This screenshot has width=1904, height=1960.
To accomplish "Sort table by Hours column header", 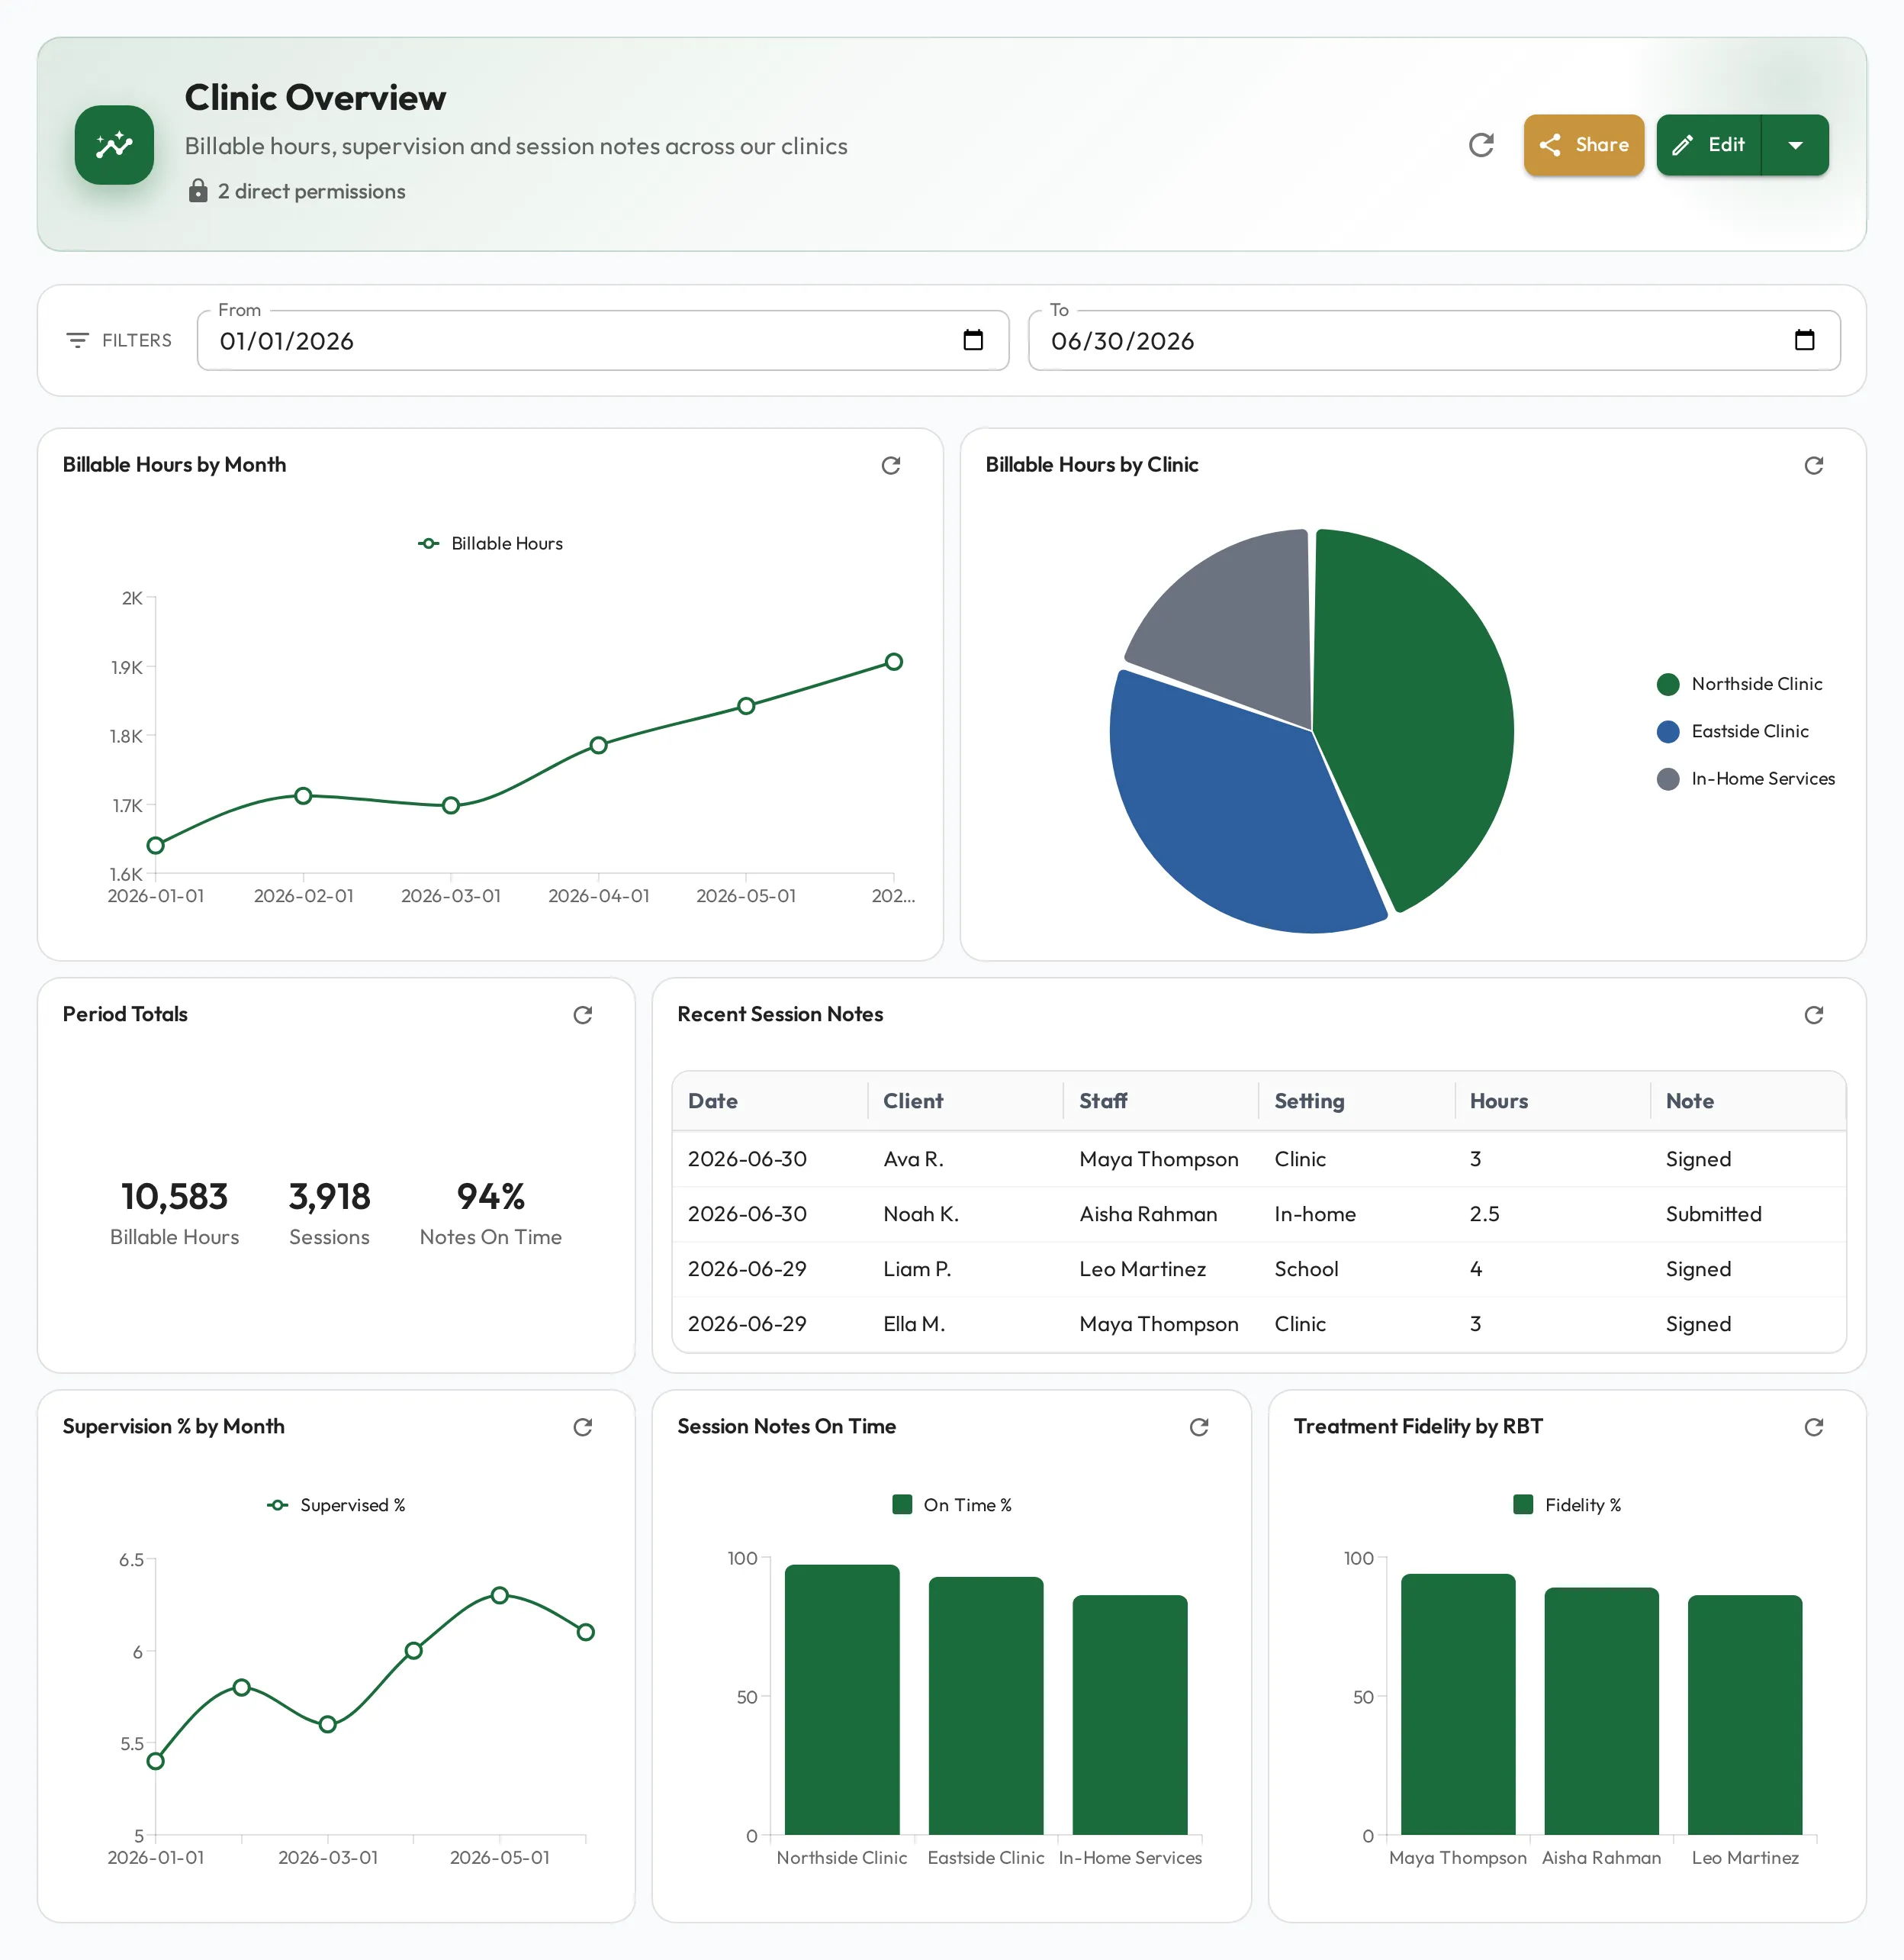I will [x=1552, y=1101].
